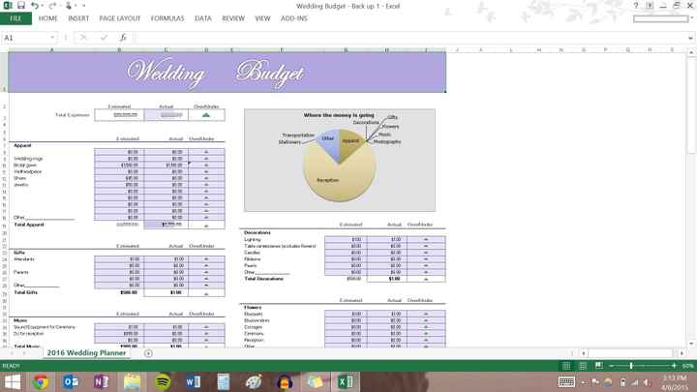The width and height of the screenshot is (697, 392).
Task: Click the Redo arrow icon
Action: pyautogui.click(x=52, y=6)
